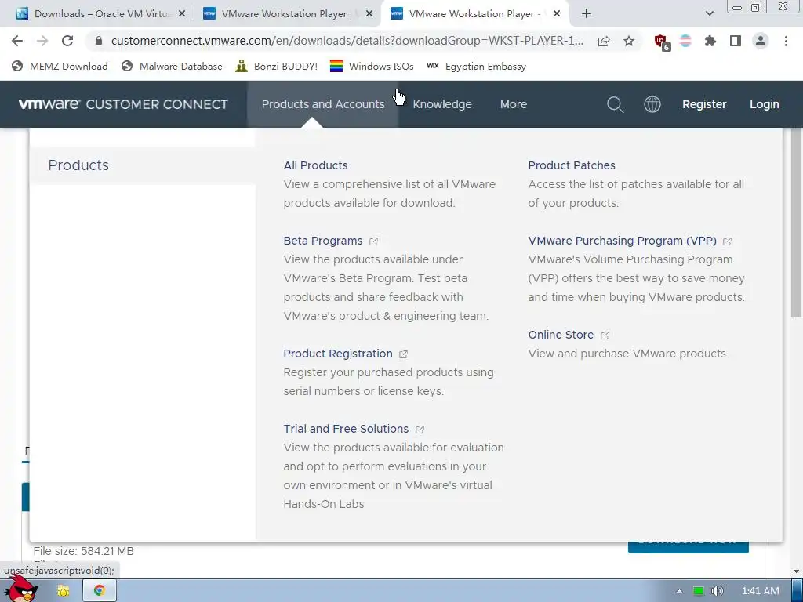Click the site search magnifier icon
The width and height of the screenshot is (803, 602).
click(x=615, y=104)
